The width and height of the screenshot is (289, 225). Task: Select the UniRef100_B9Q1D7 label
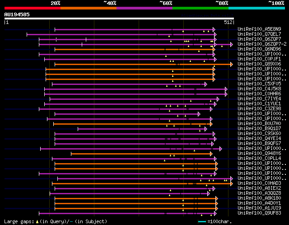259,129
